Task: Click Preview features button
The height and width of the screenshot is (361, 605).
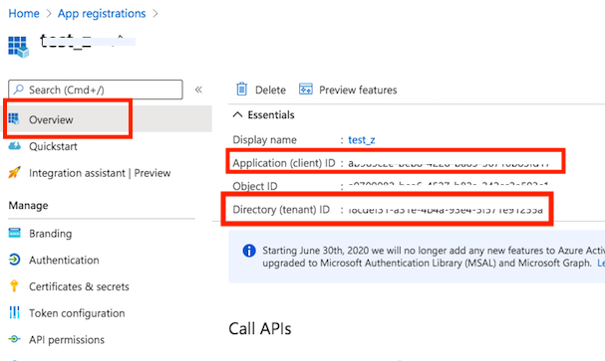Action: coord(348,90)
